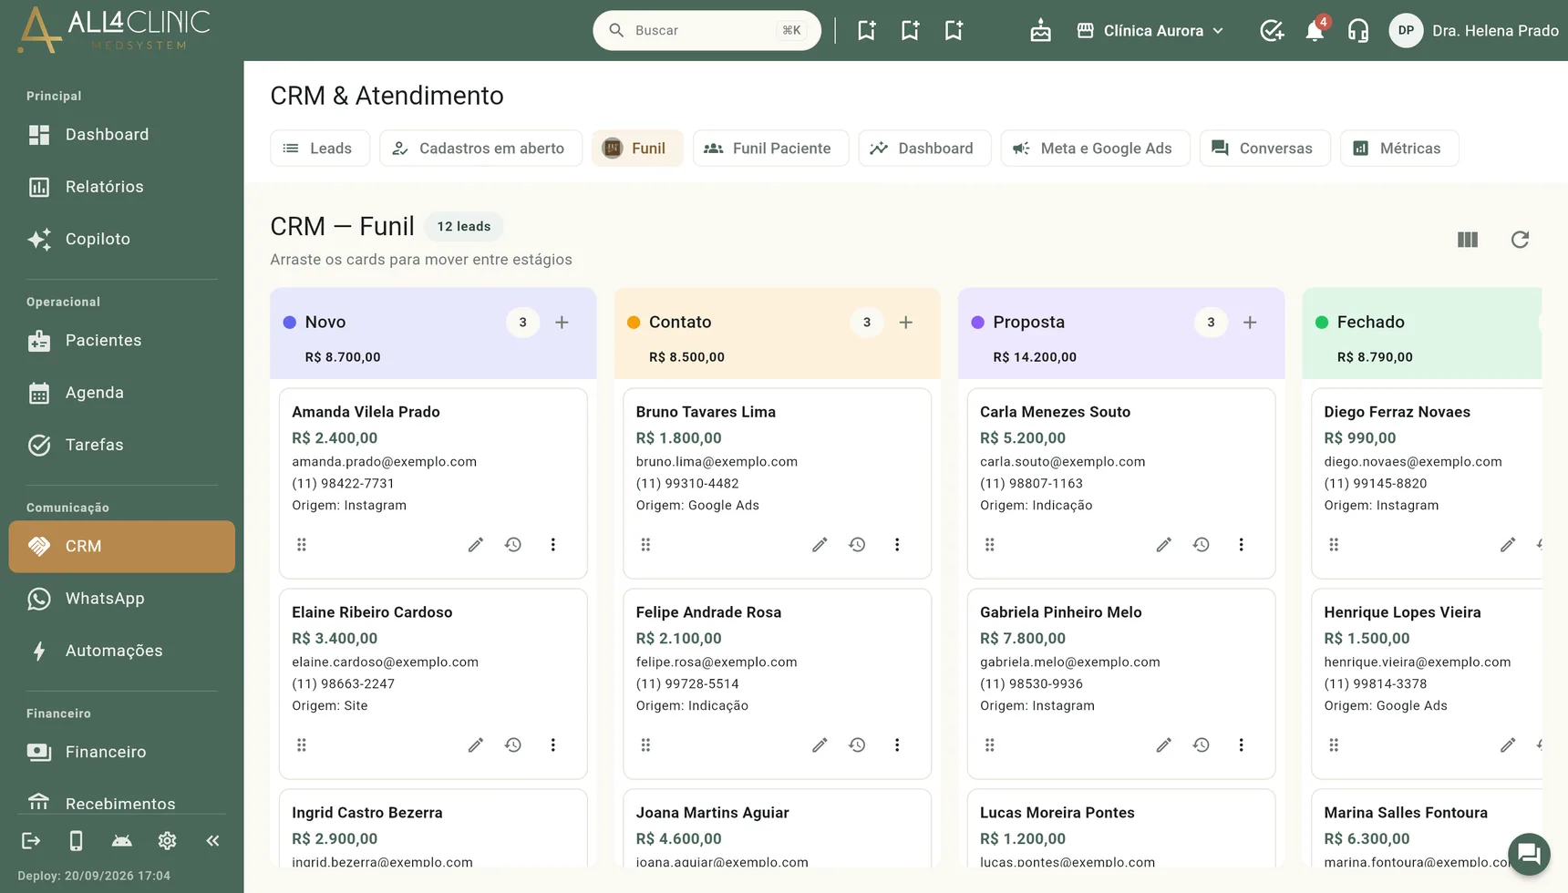The image size is (1568, 893).
Task: Select CRM in sidebar
Action: (x=121, y=547)
